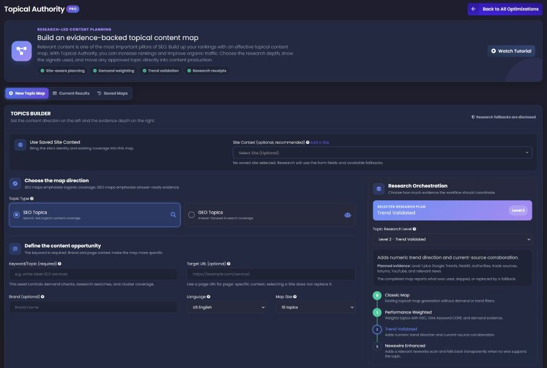Click the Topical Authority network icon in banner
The height and width of the screenshot is (368, 547).
(21, 51)
